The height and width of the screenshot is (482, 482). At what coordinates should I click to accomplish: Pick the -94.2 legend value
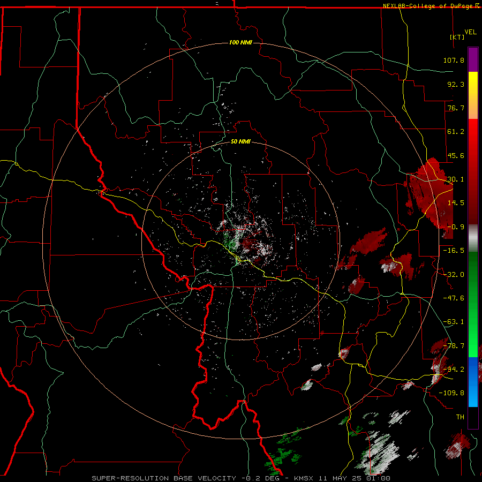click(454, 369)
